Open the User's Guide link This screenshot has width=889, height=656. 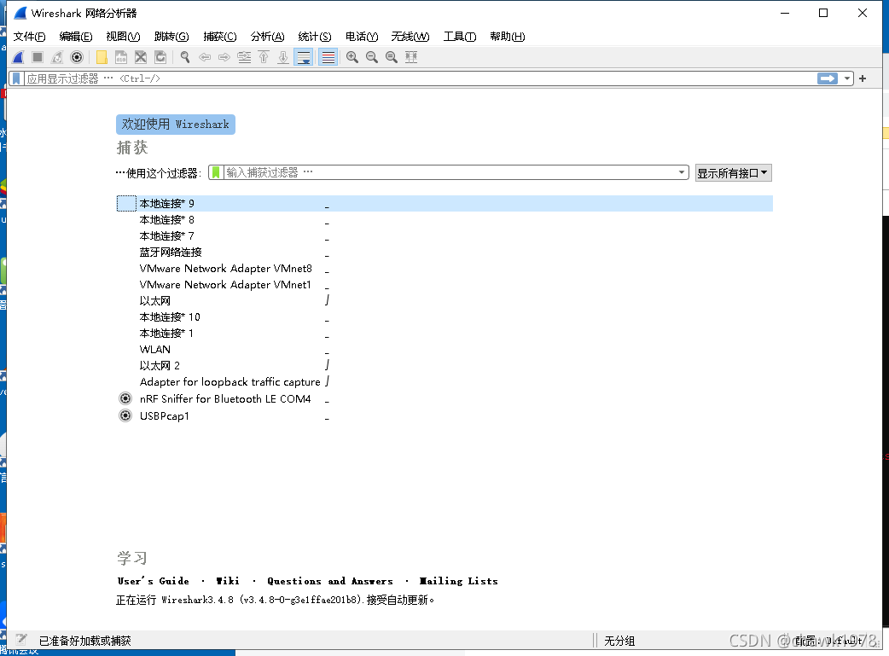[x=153, y=581]
